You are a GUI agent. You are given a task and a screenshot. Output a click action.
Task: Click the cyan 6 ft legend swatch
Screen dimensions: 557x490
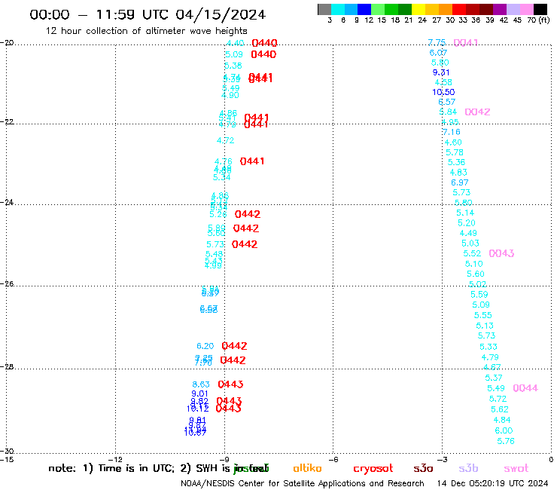[x=338, y=10]
